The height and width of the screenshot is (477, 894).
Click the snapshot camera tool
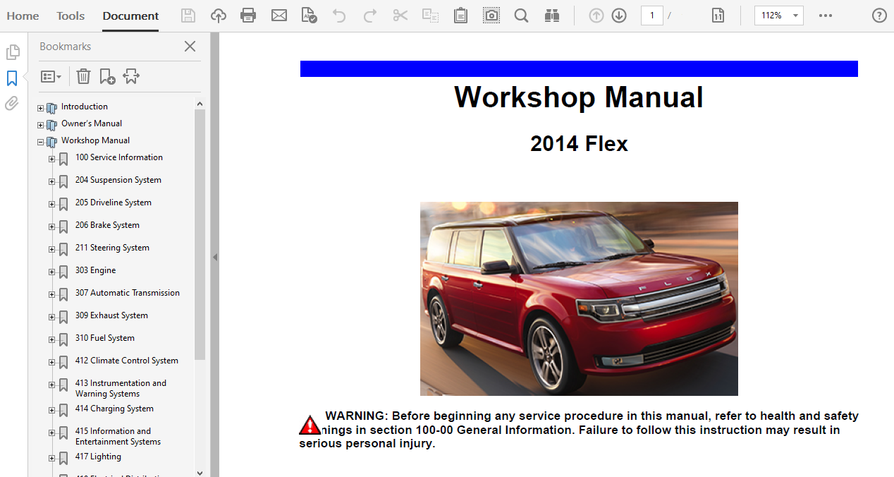(491, 16)
